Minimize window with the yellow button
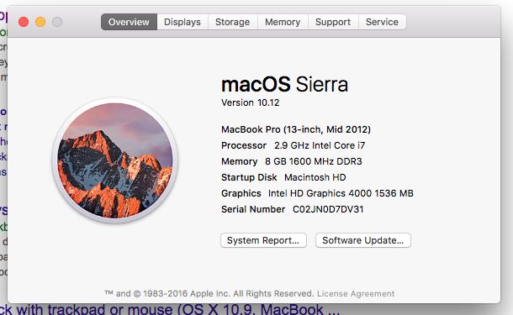The height and width of the screenshot is (315, 513). click(40, 22)
